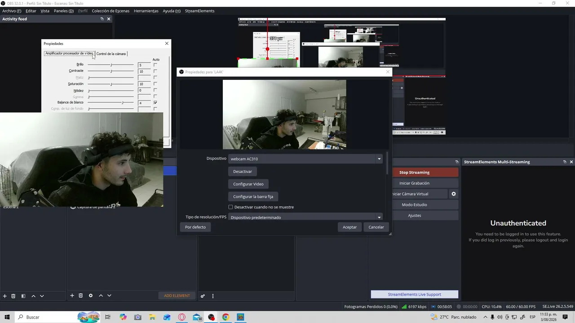Click Iniciar Grabación button

click(414, 183)
